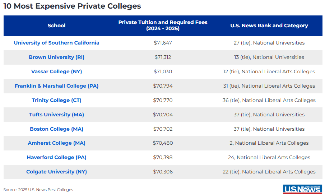325x195 pixels.
Task: Open the Amherst College (MA) link
Action: pyautogui.click(x=56, y=143)
